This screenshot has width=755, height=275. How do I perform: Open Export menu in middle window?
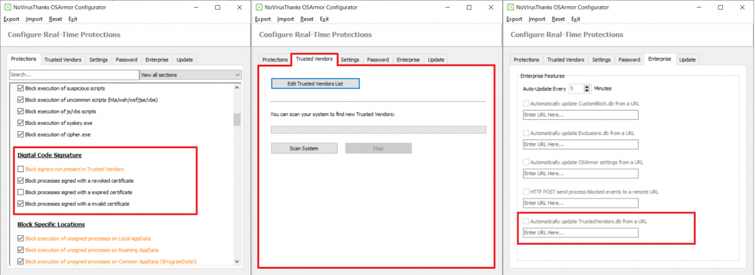263,19
